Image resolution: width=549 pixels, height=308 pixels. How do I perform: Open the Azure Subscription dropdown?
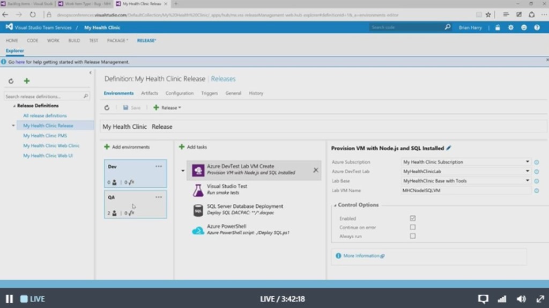(x=466, y=162)
